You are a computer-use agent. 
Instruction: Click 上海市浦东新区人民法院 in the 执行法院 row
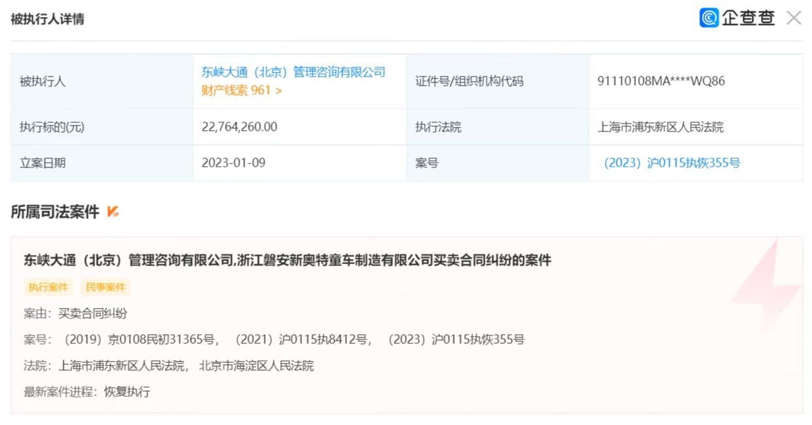point(660,127)
